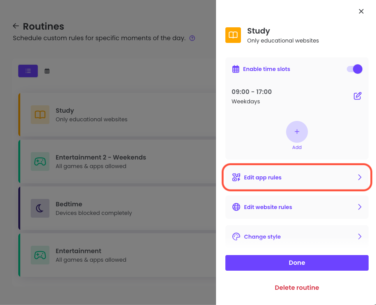Screen dimensions: 376x305
Task: Click the calendar icon next to Enable time slots
Action: [235, 69]
